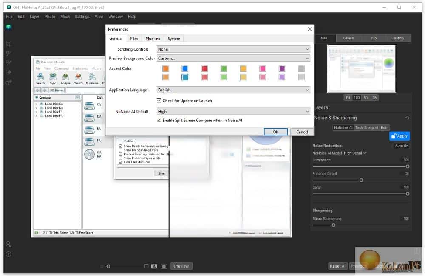Toggle Show File Scanning Errors checkbox
Image resolution: width=425 pixels, height=276 pixels.
point(121,150)
